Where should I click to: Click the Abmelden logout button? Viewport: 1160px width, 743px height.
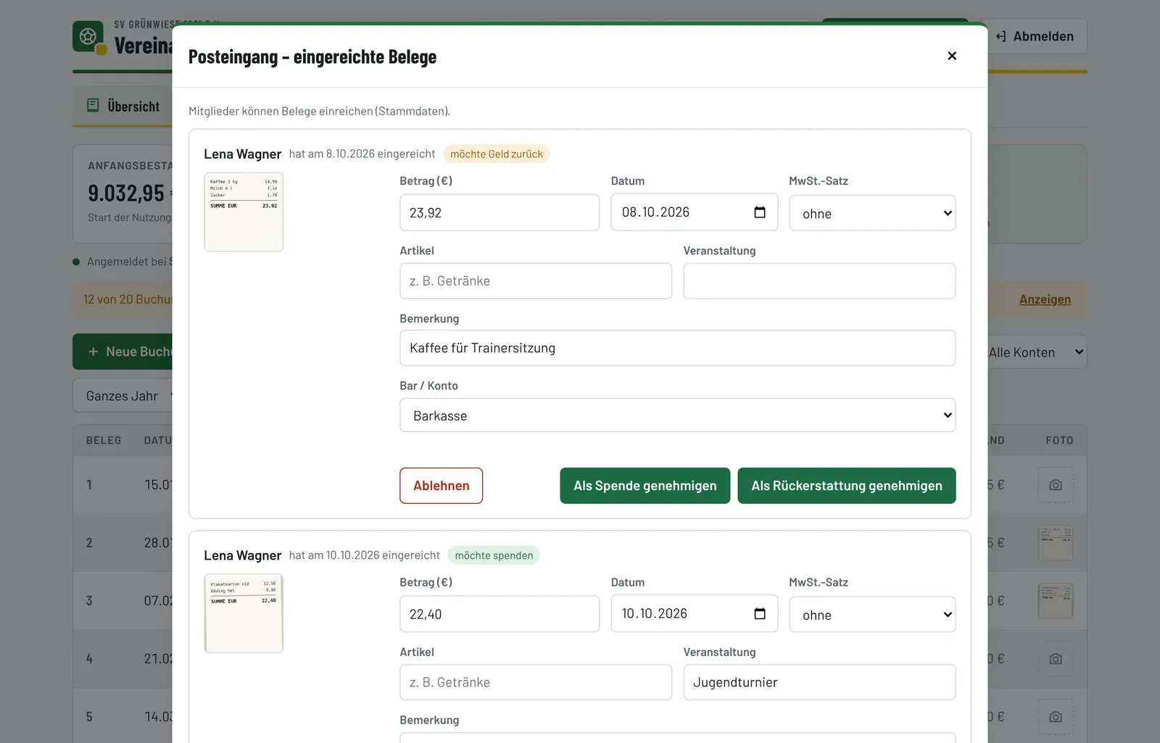[1035, 36]
